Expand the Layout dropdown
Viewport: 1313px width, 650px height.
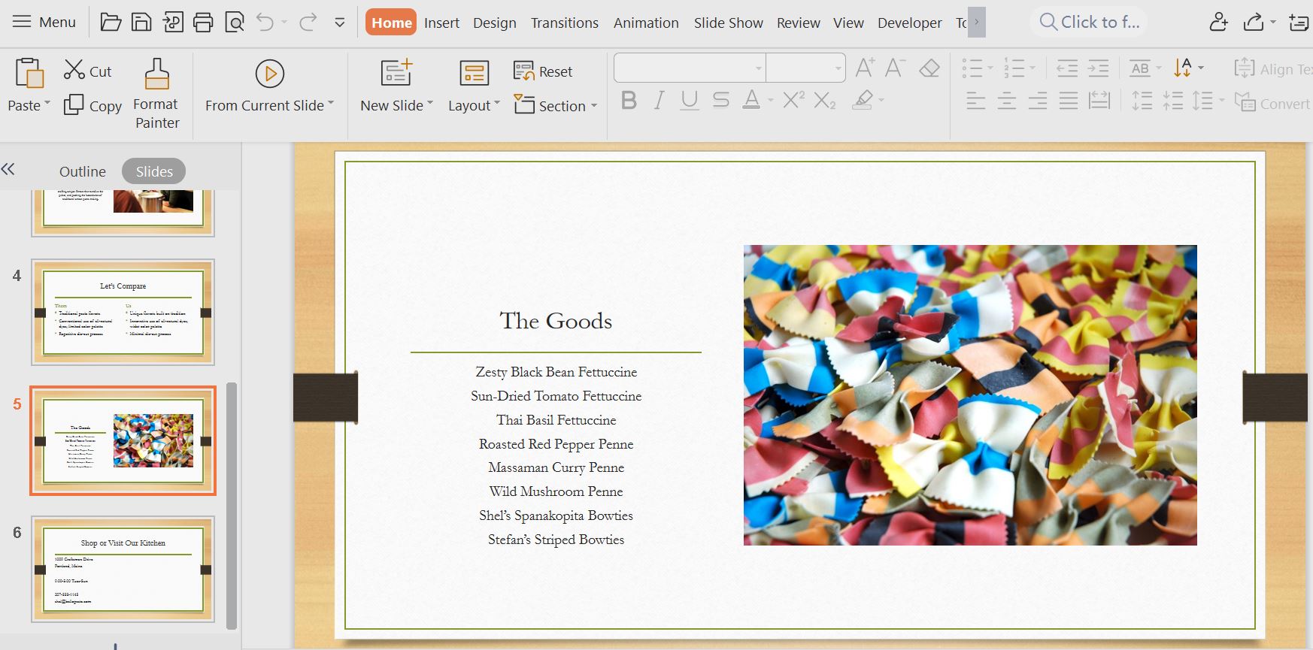coord(474,105)
